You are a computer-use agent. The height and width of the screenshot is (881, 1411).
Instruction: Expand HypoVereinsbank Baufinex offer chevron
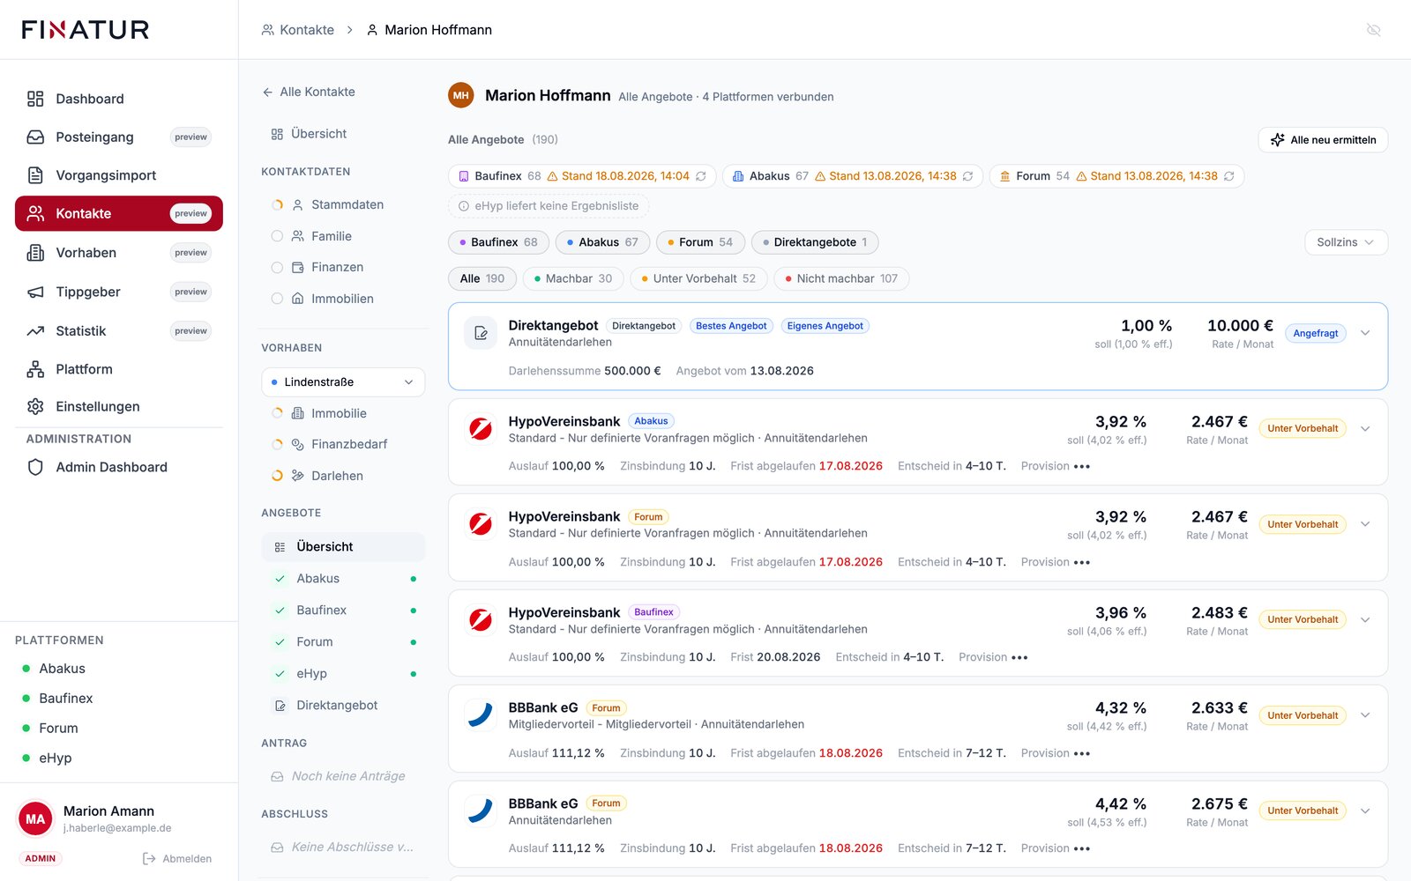(1365, 620)
